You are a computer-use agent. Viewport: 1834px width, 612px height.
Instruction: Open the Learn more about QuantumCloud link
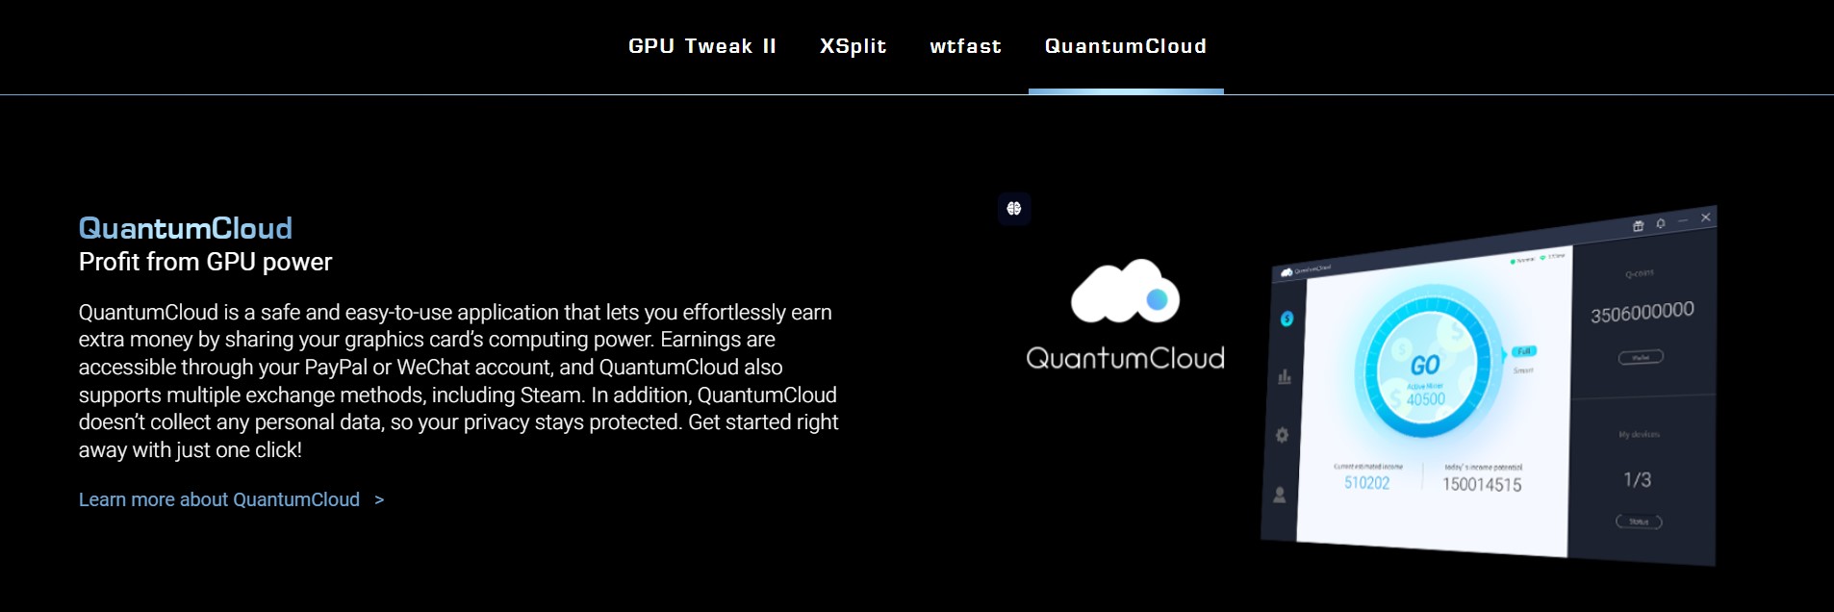pos(219,499)
